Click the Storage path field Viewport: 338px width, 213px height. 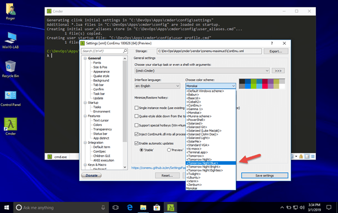209,51
